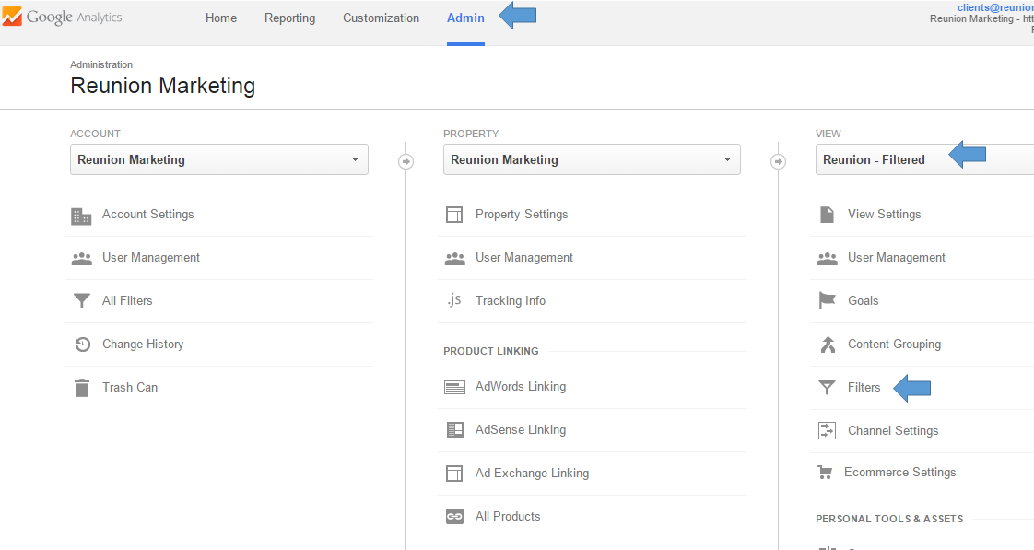
Task: Click the AdWords Linking icon
Action: click(454, 387)
